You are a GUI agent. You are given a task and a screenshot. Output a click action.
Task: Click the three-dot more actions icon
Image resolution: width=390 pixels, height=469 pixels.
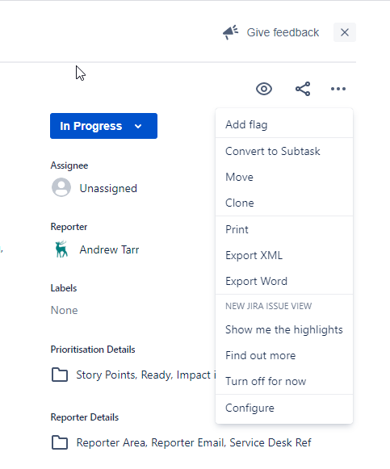click(x=338, y=89)
